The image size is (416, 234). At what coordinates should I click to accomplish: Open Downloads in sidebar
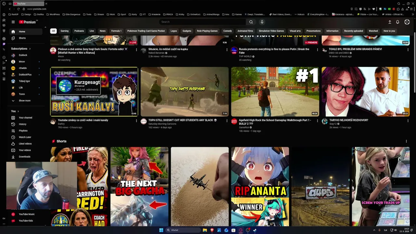26,157
